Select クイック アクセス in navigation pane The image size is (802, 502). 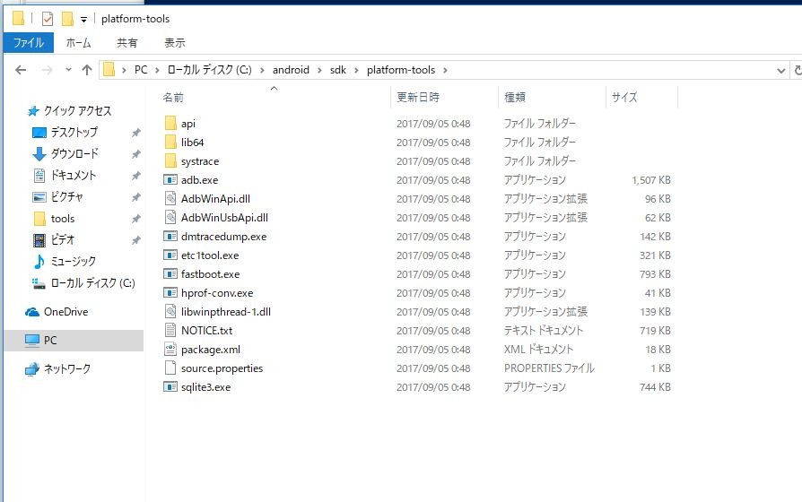77,110
